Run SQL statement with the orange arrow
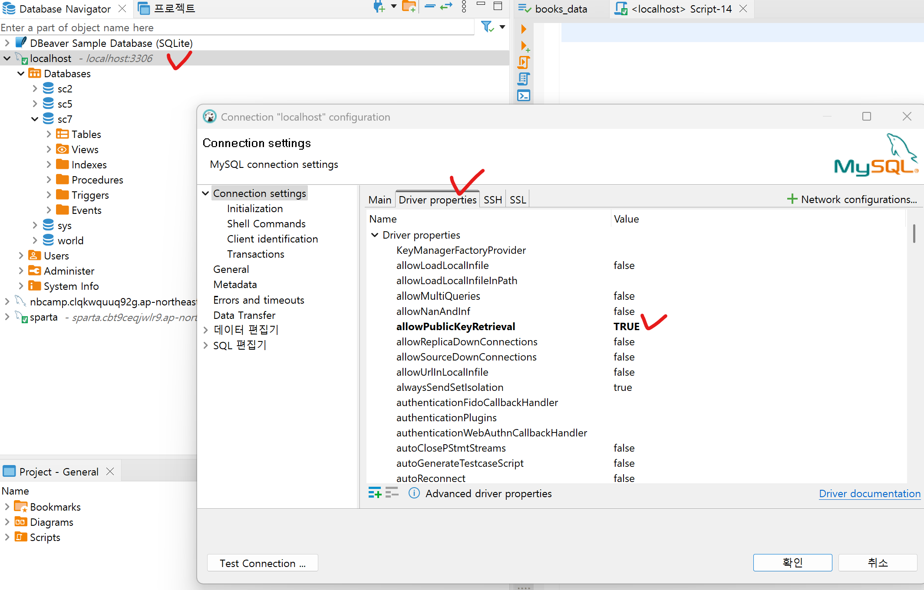Image resolution: width=924 pixels, height=590 pixels. 524,29
